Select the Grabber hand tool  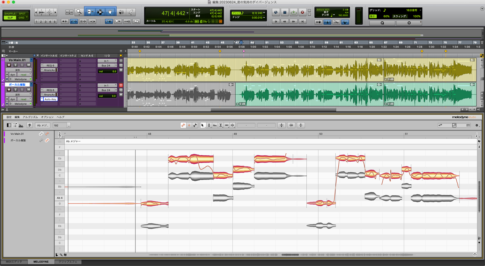tap(110, 12)
